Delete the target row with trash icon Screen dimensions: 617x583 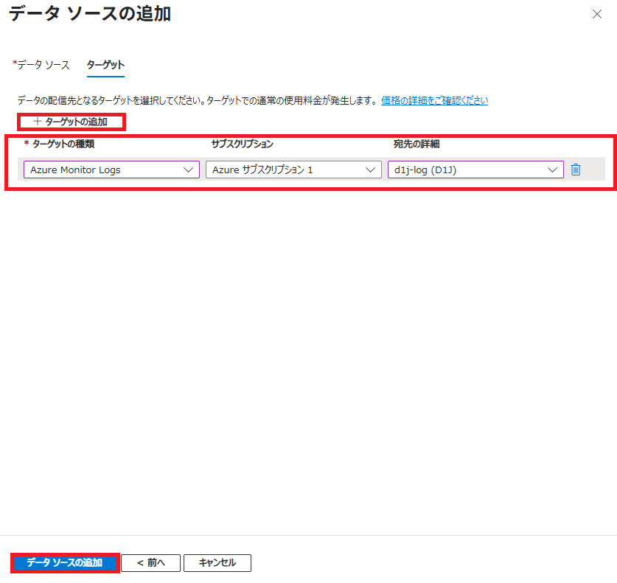tap(576, 170)
